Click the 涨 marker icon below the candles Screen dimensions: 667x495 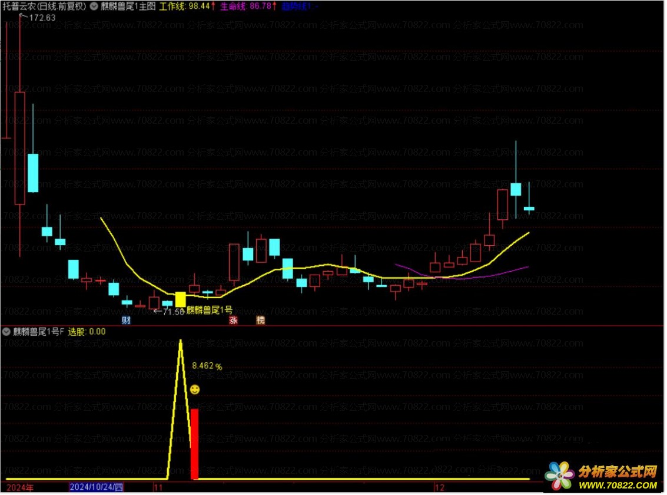point(233,321)
